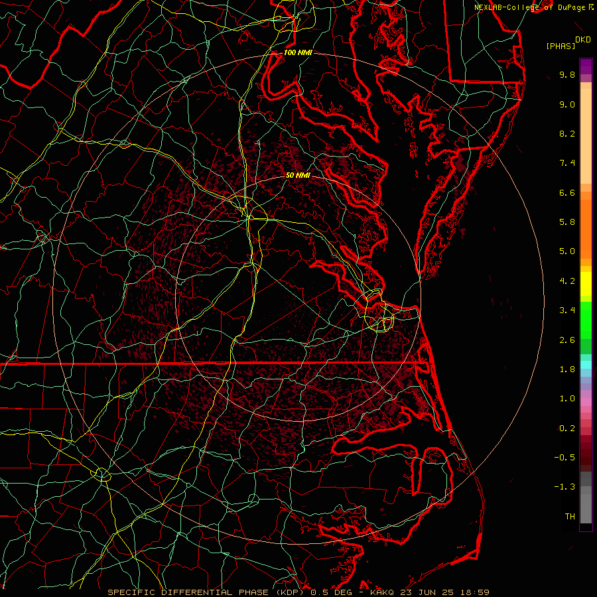Click the "1.0" scale value
Image resolution: width=597 pixels, height=597 pixels.
(567, 399)
